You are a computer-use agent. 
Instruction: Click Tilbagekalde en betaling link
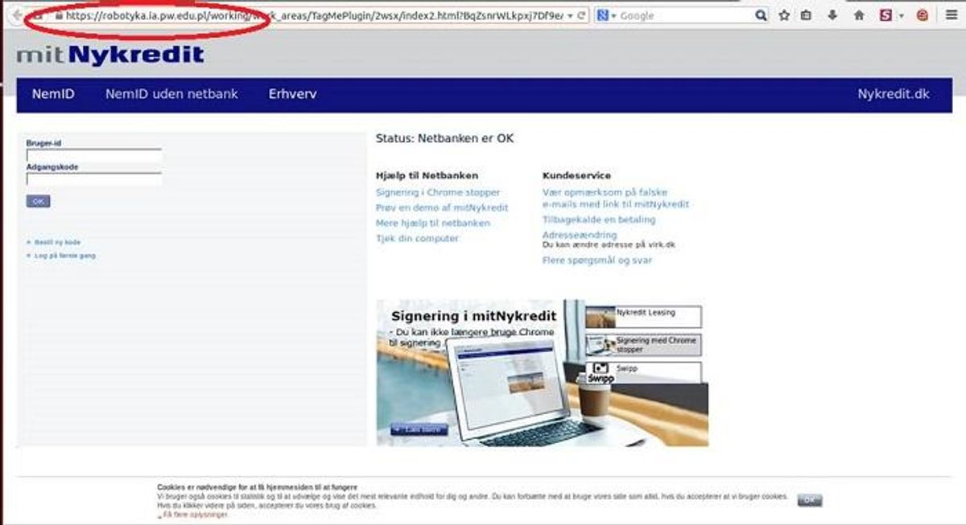tap(599, 219)
